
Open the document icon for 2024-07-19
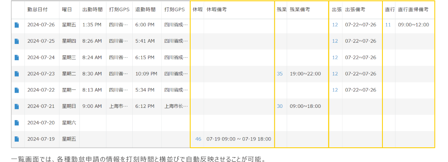click(17, 139)
